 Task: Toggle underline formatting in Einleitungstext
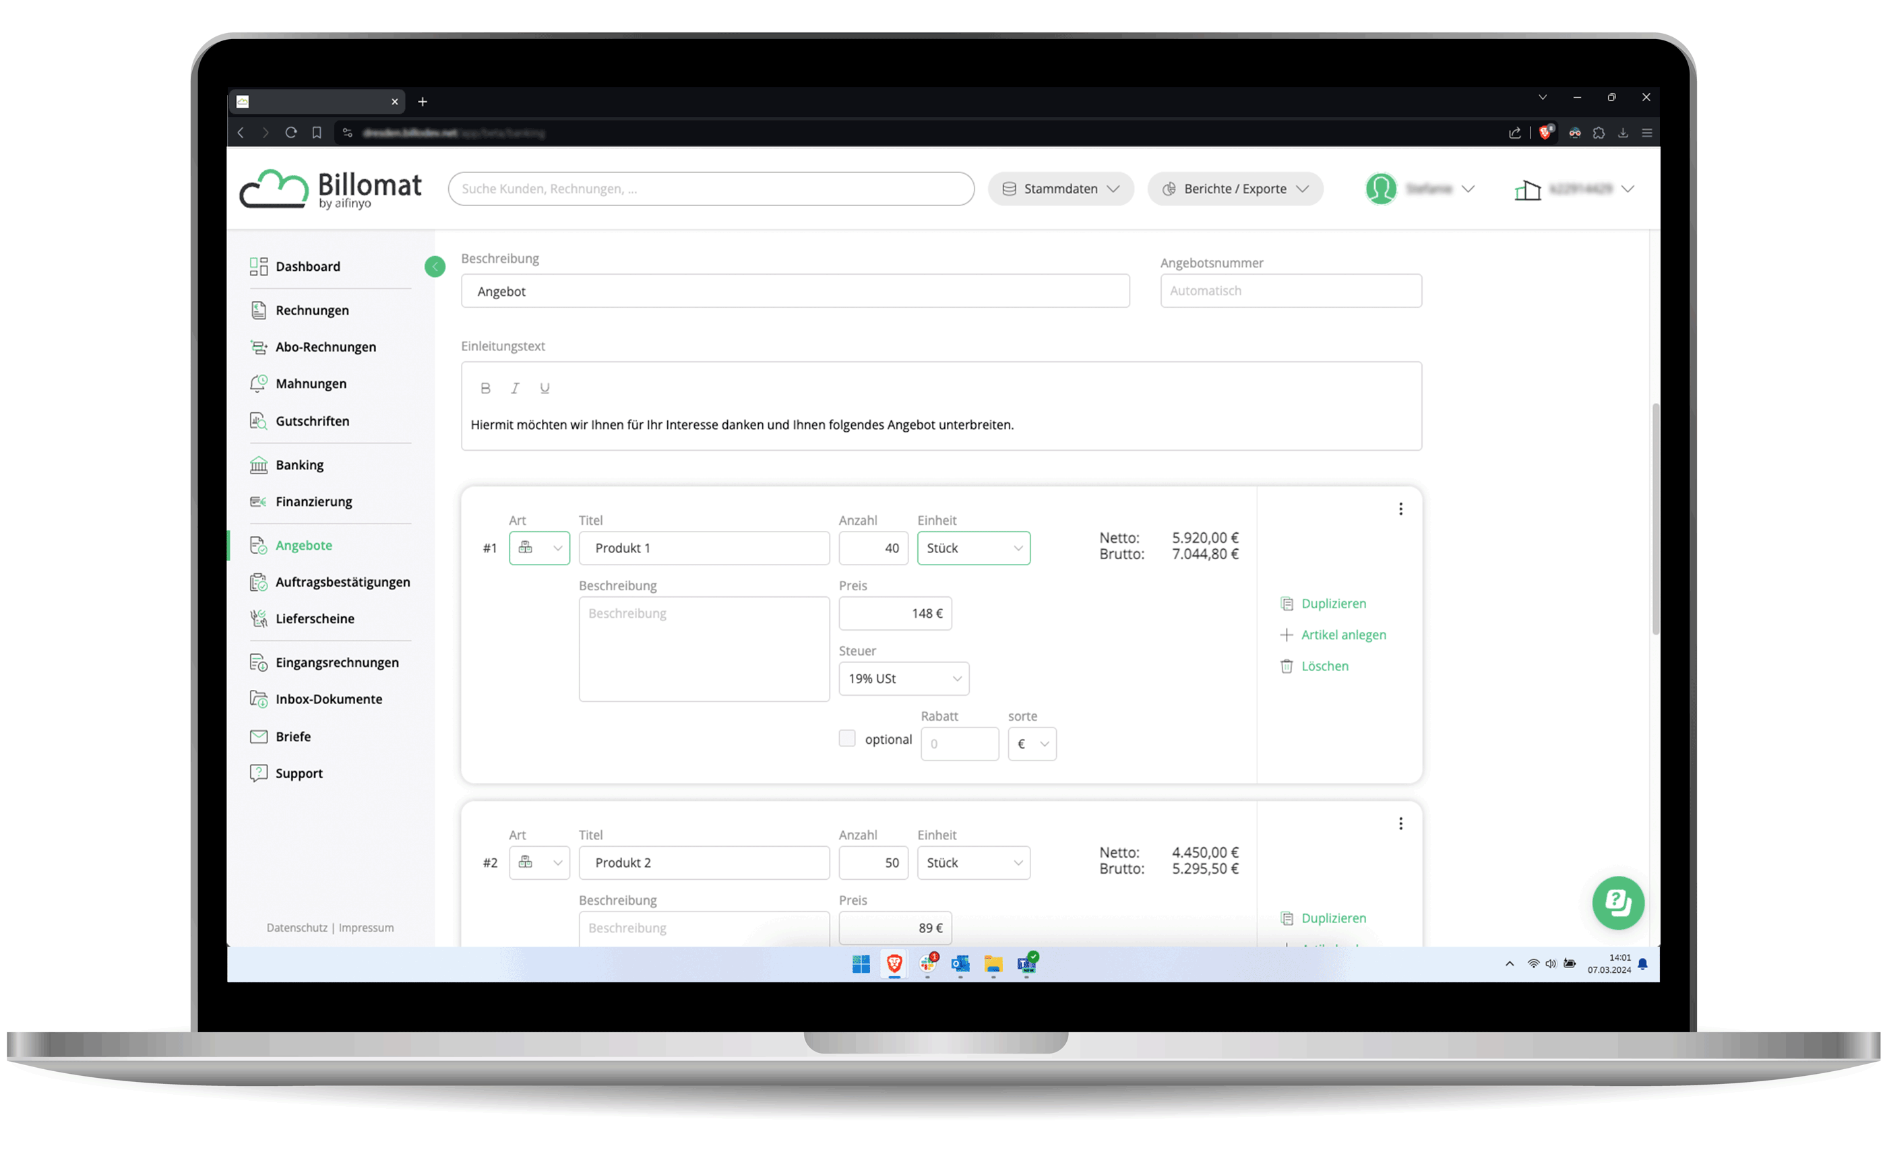point(545,388)
